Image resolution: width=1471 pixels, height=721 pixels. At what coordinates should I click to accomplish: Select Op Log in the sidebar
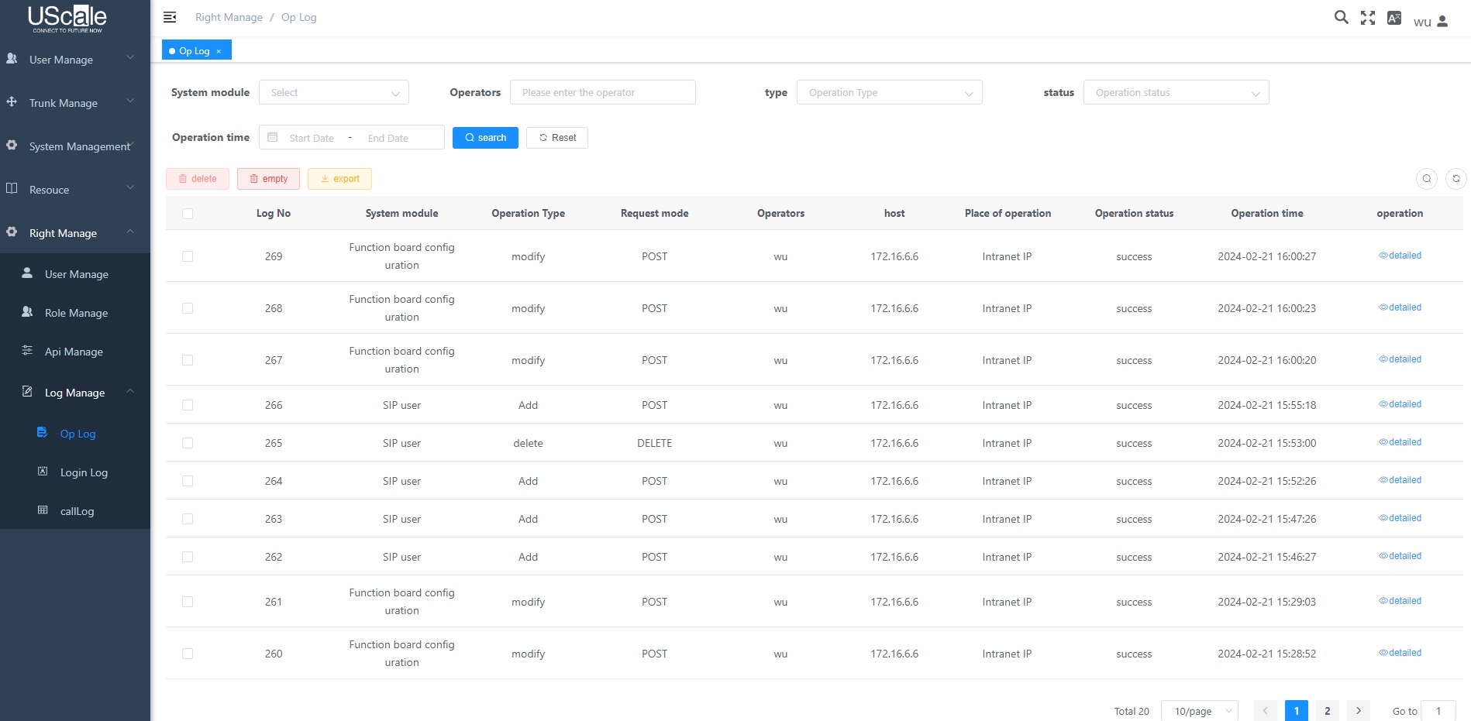tap(75, 434)
